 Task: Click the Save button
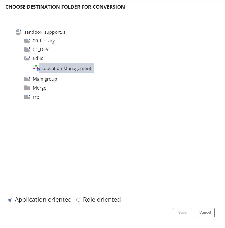(183, 213)
